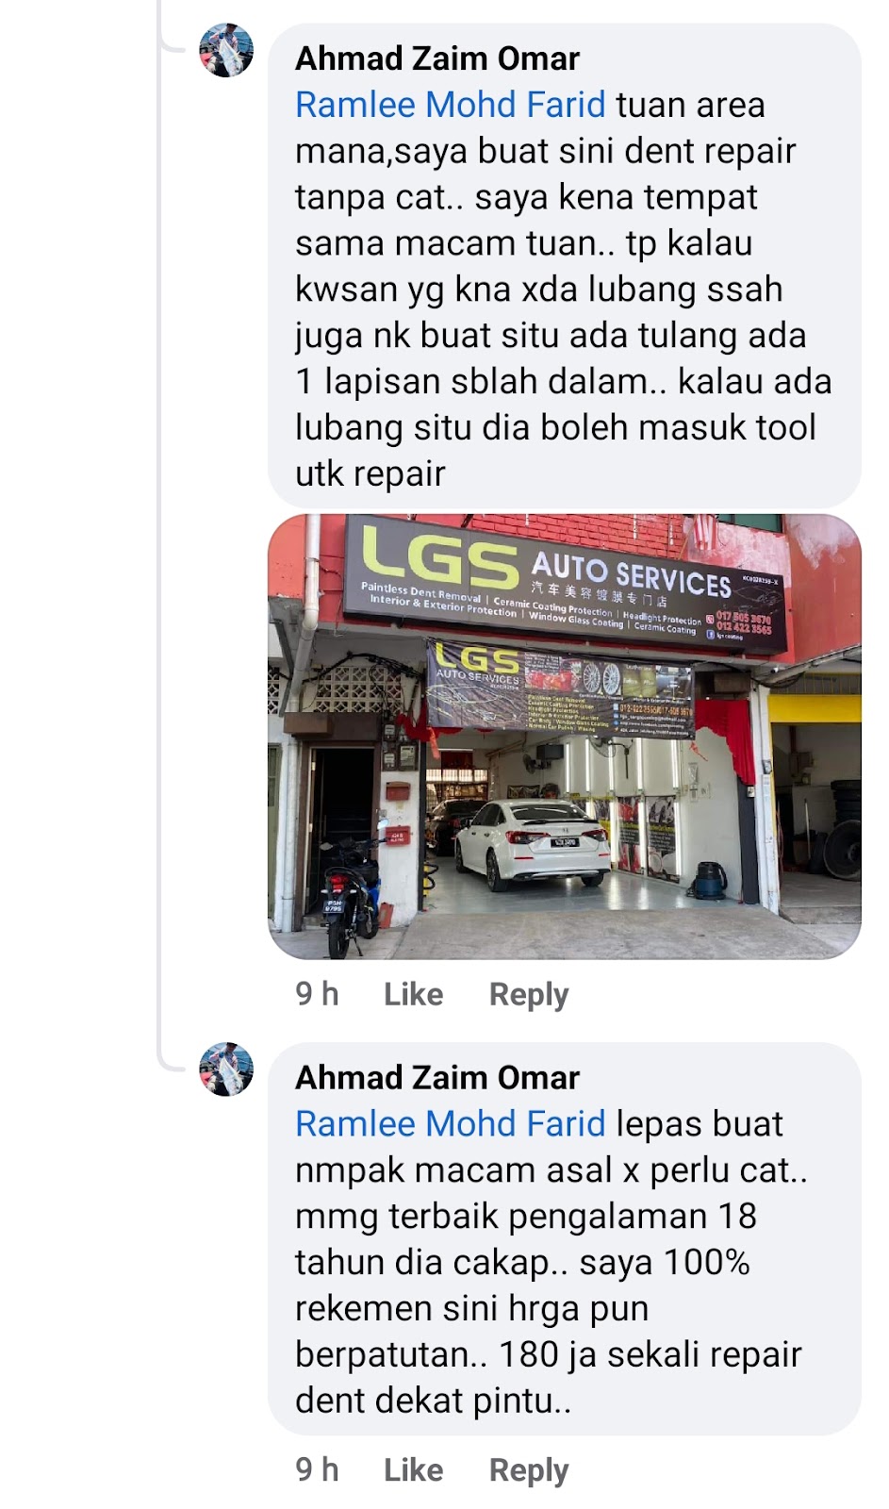889x1509 pixels.
Task: Open Ahmad Zaim Omar name on second comment
Action: [437, 1077]
